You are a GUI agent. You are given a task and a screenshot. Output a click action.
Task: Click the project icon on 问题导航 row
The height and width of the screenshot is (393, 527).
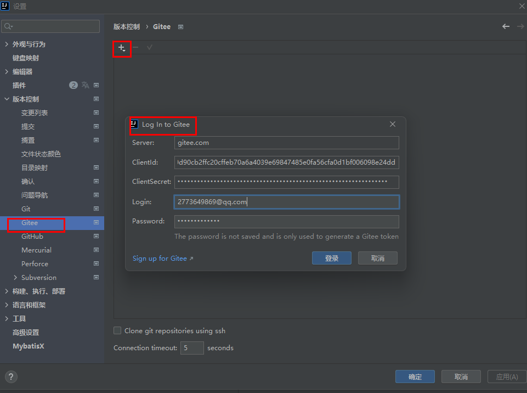pos(96,195)
